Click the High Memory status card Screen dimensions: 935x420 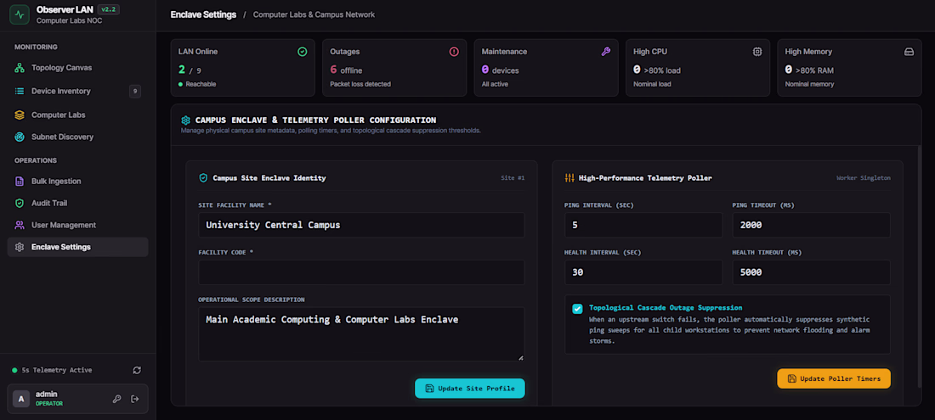coord(850,68)
